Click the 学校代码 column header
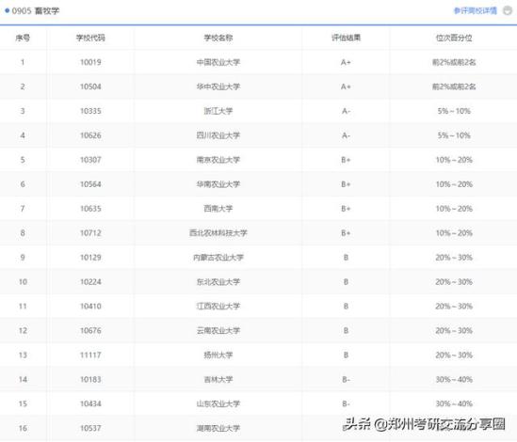Viewport: 517px width, 442px height. 90,38
